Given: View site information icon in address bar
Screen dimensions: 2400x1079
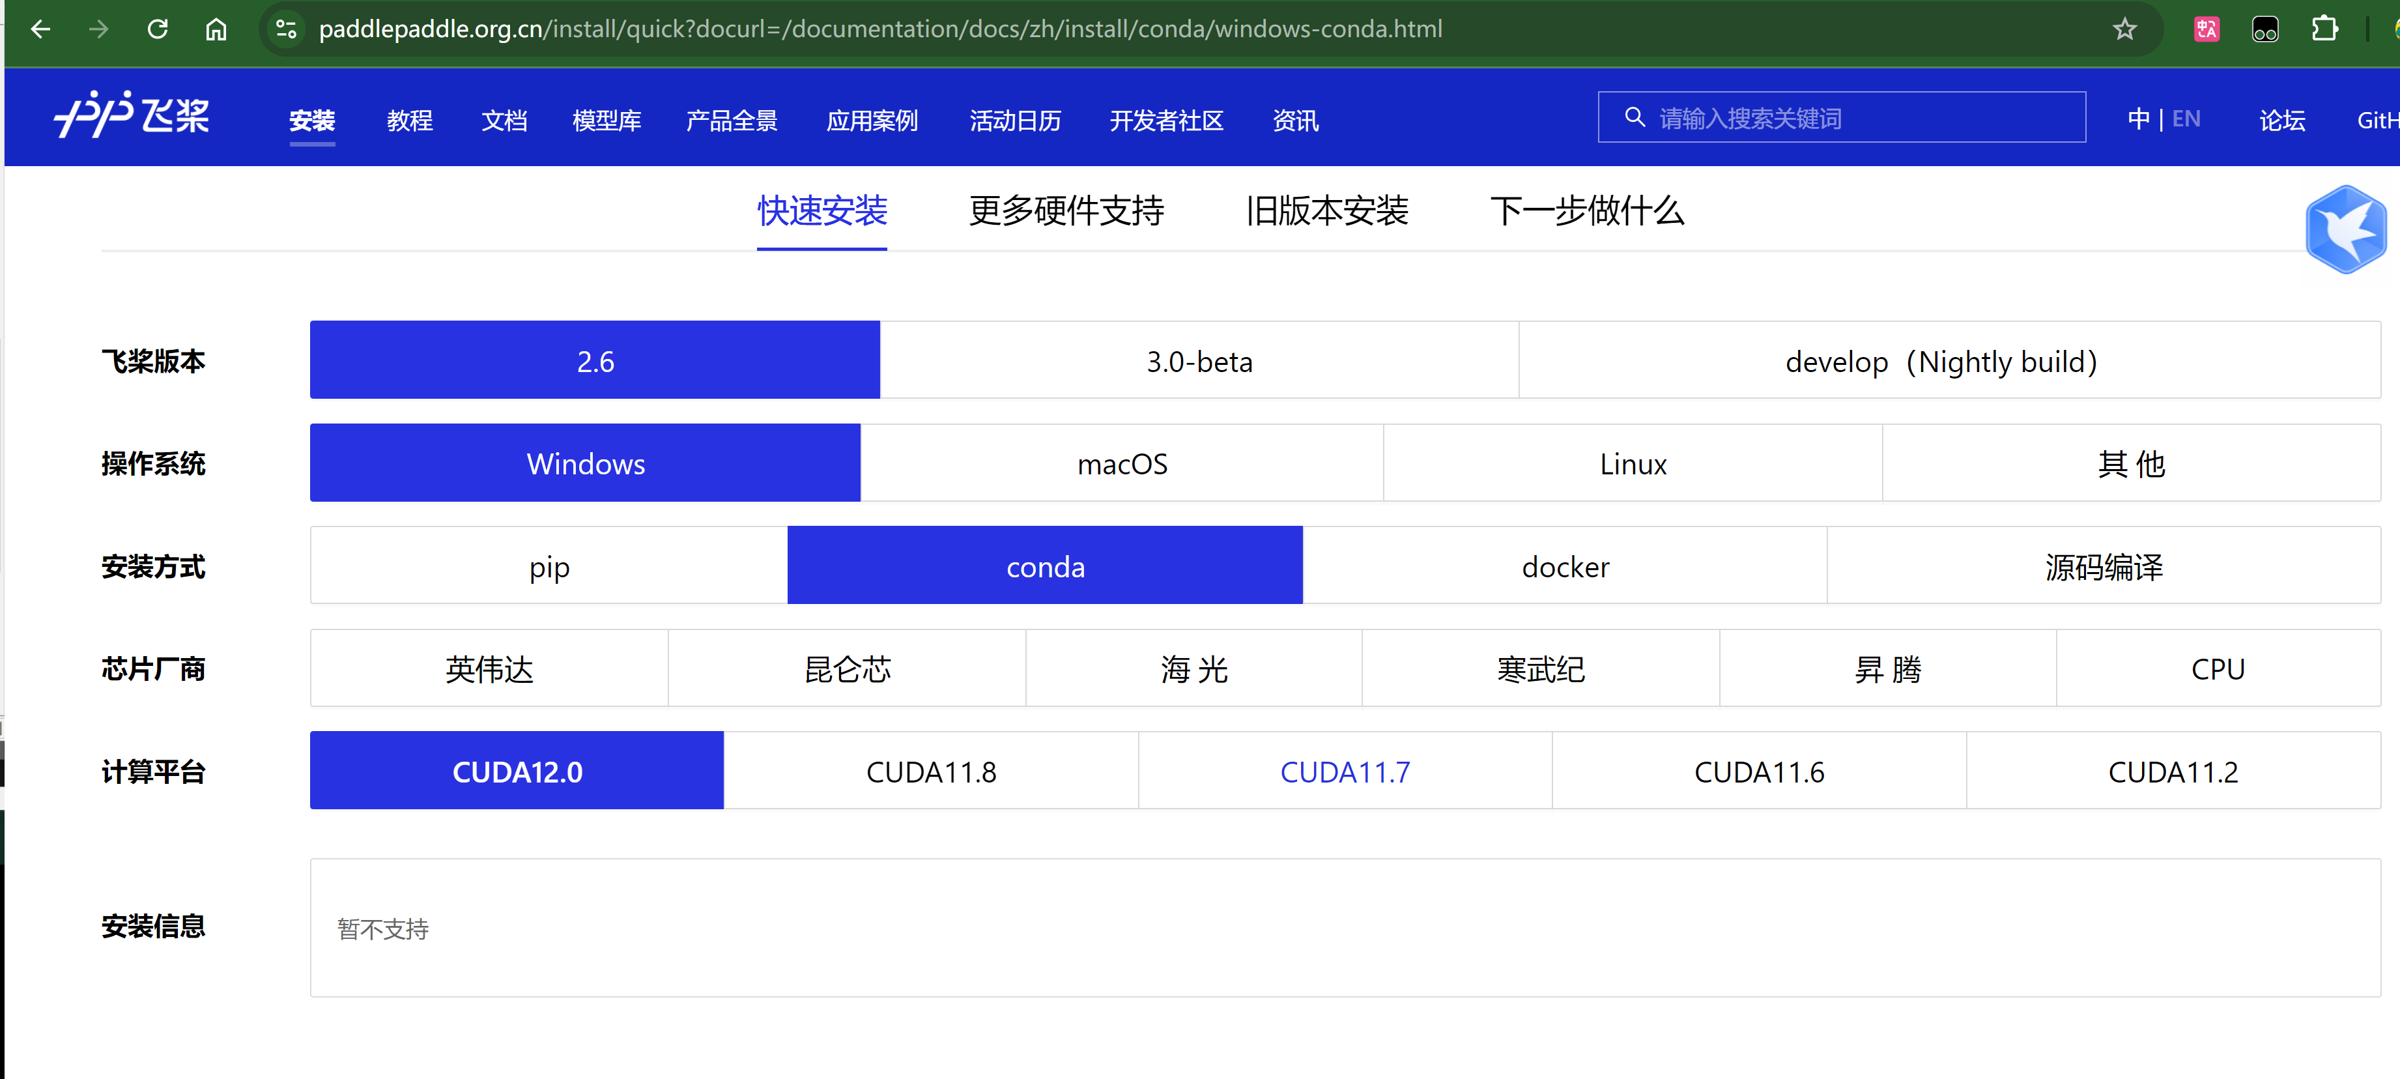Looking at the screenshot, I should [x=286, y=29].
